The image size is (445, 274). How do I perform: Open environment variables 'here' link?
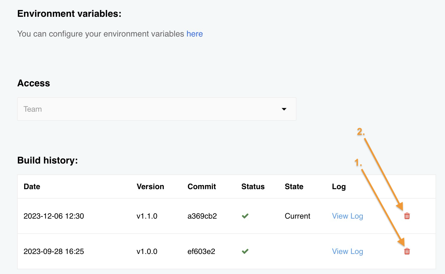click(195, 34)
